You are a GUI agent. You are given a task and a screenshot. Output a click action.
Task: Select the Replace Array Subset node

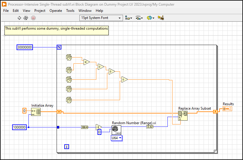coord(183,116)
